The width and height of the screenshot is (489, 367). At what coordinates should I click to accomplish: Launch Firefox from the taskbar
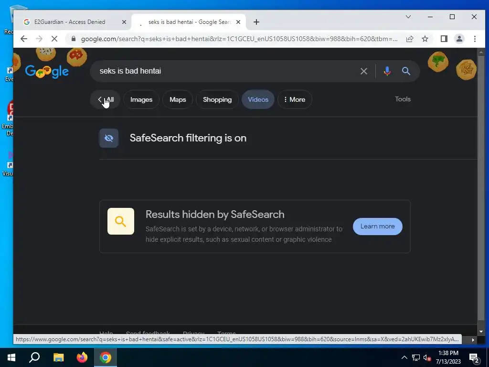[82, 357]
